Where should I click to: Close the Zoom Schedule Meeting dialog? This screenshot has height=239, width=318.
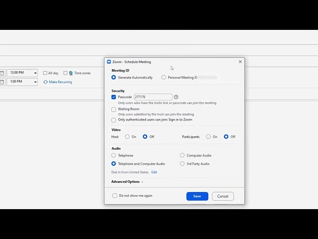click(240, 62)
